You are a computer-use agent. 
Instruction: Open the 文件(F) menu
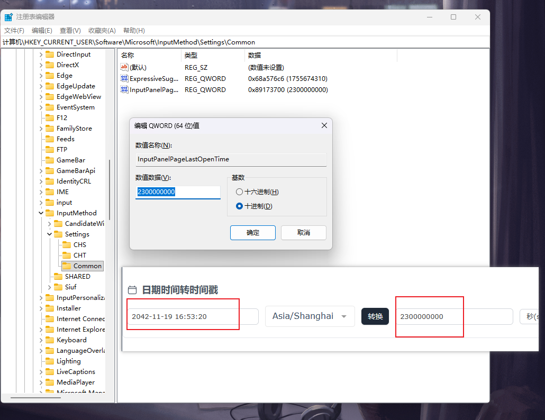point(14,31)
